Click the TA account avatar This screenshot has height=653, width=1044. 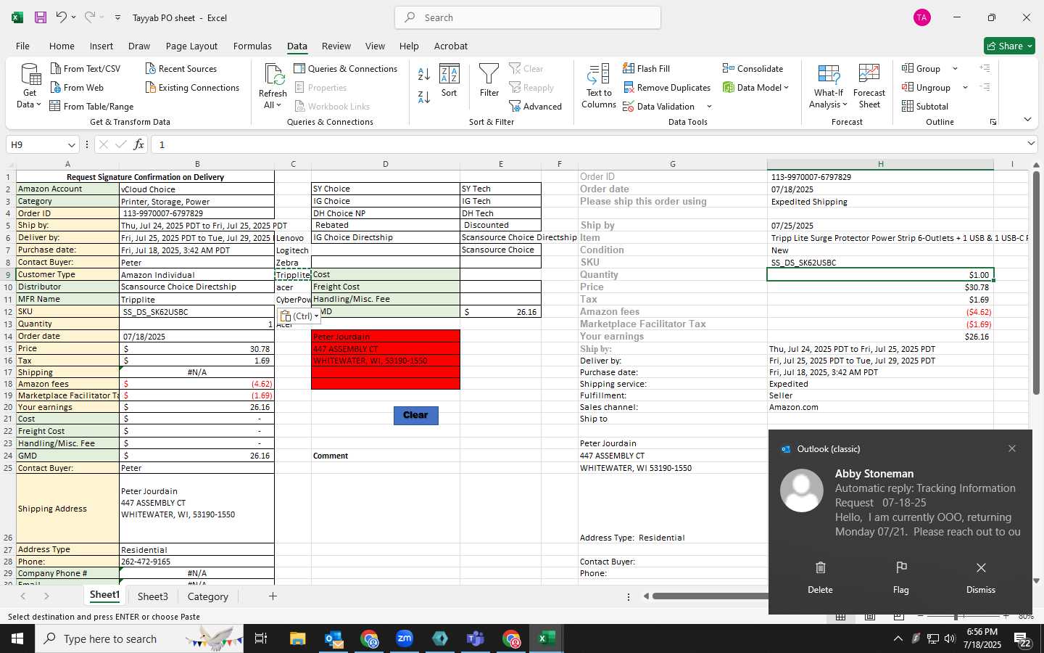921,17
